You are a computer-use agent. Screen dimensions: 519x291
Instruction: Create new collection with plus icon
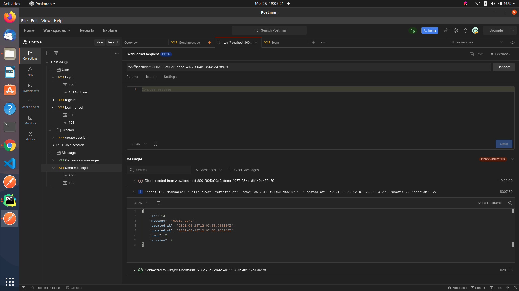click(x=47, y=53)
